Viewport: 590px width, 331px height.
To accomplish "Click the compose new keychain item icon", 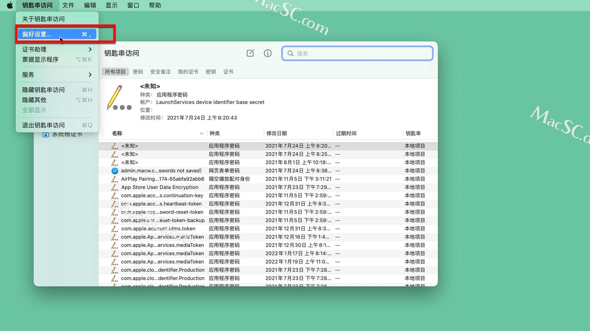I will [250, 53].
